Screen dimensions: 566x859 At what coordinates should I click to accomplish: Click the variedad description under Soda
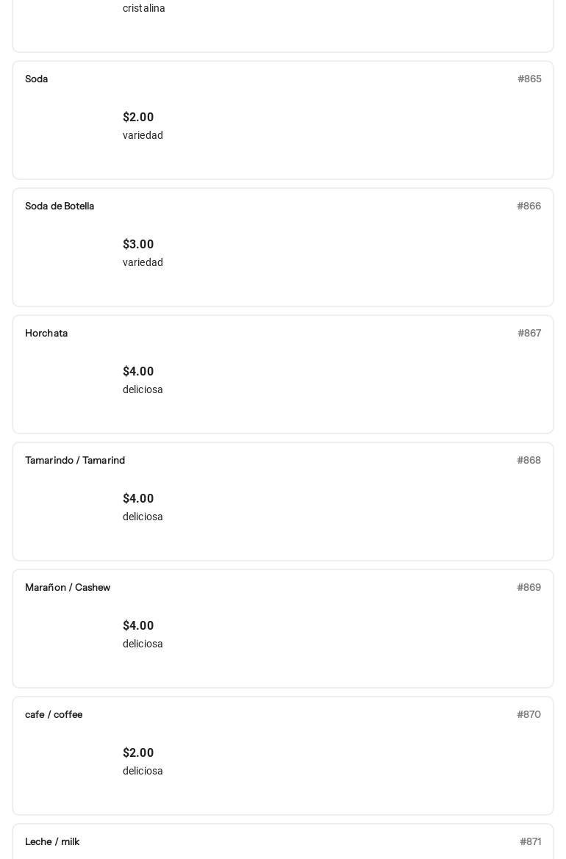coord(143,135)
